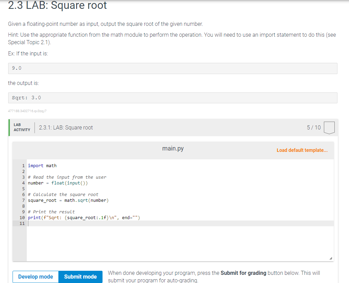Click the 'square_root = math.sqrt(number)' line
The height and width of the screenshot is (283, 349).
[68, 200]
